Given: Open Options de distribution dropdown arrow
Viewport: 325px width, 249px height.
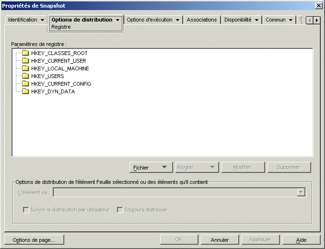Looking at the screenshot, I should [117, 20].
